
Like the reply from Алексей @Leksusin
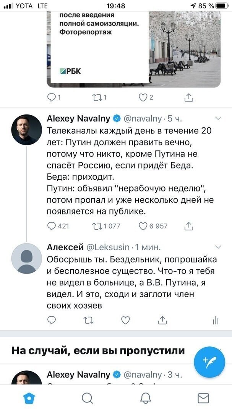[125, 320]
